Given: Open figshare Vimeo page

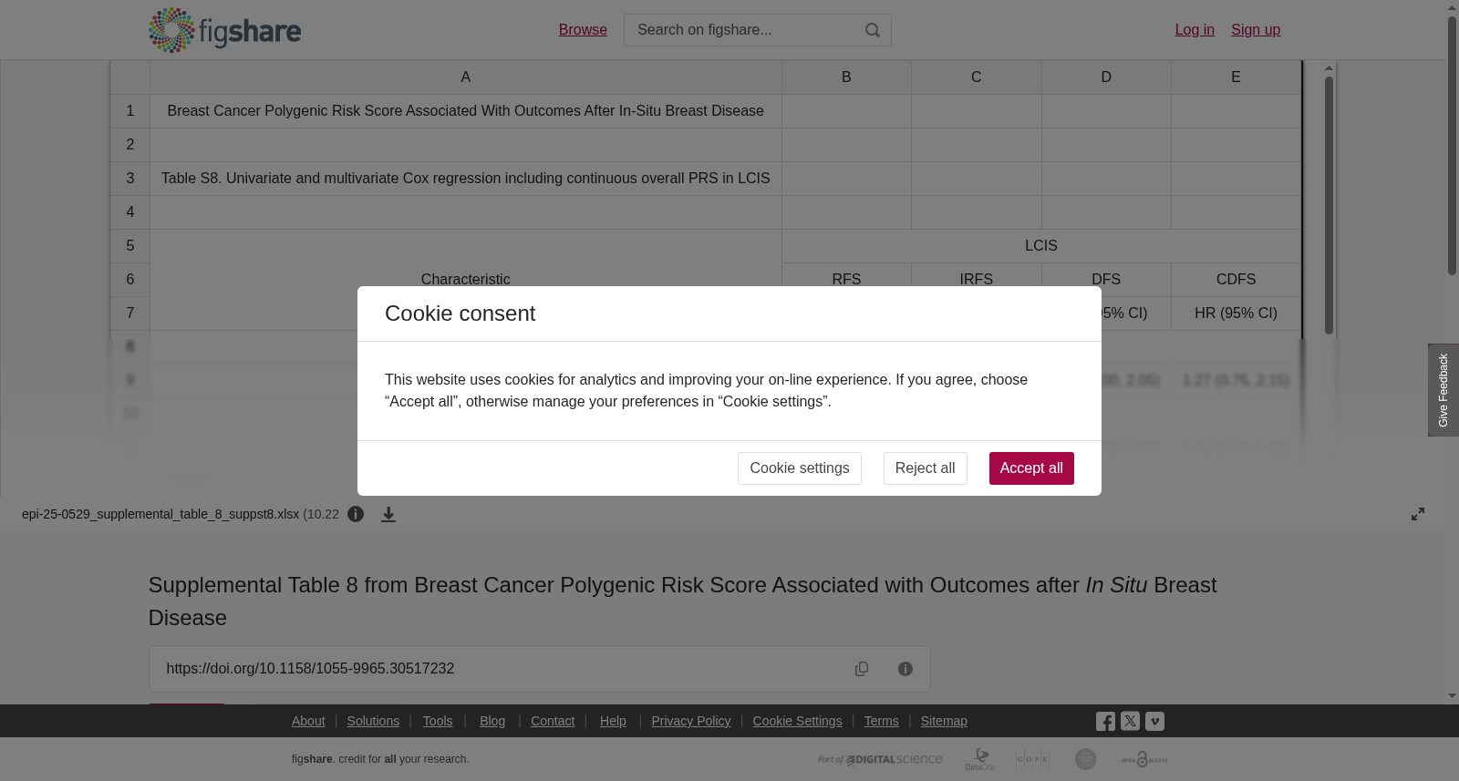Looking at the screenshot, I should pos(1154,721).
